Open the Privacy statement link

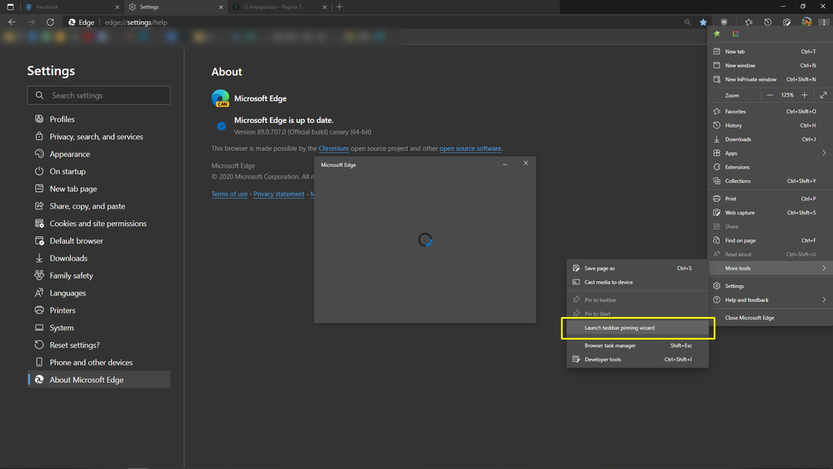(x=279, y=194)
